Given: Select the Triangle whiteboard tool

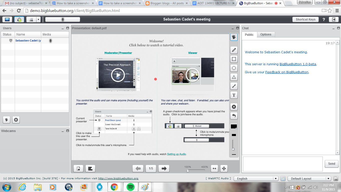Looking at the screenshot, I should tap(234, 77).
